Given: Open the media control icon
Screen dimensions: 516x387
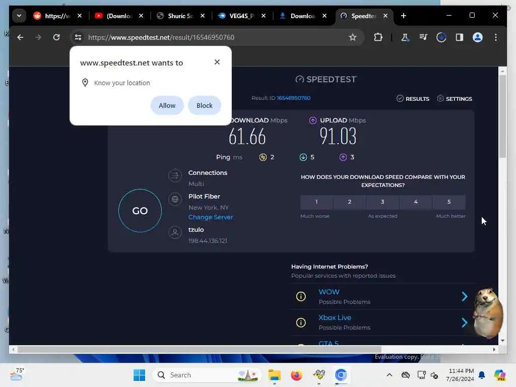Looking at the screenshot, I should click(x=423, y=37).
